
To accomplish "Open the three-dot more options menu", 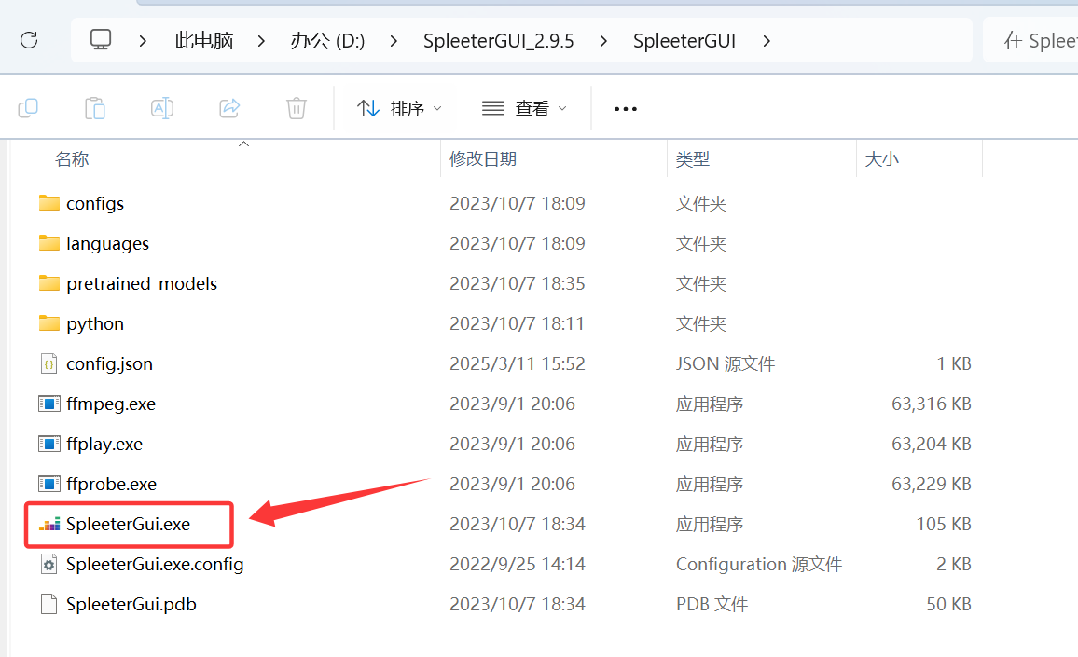I will point(626,109).
